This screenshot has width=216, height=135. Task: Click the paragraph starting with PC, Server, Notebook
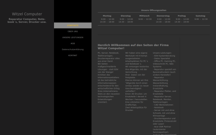[x=109, y=77]
